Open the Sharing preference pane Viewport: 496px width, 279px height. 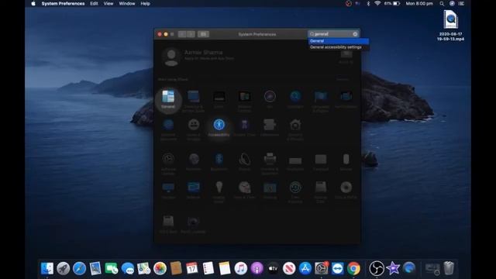point(270,188)
